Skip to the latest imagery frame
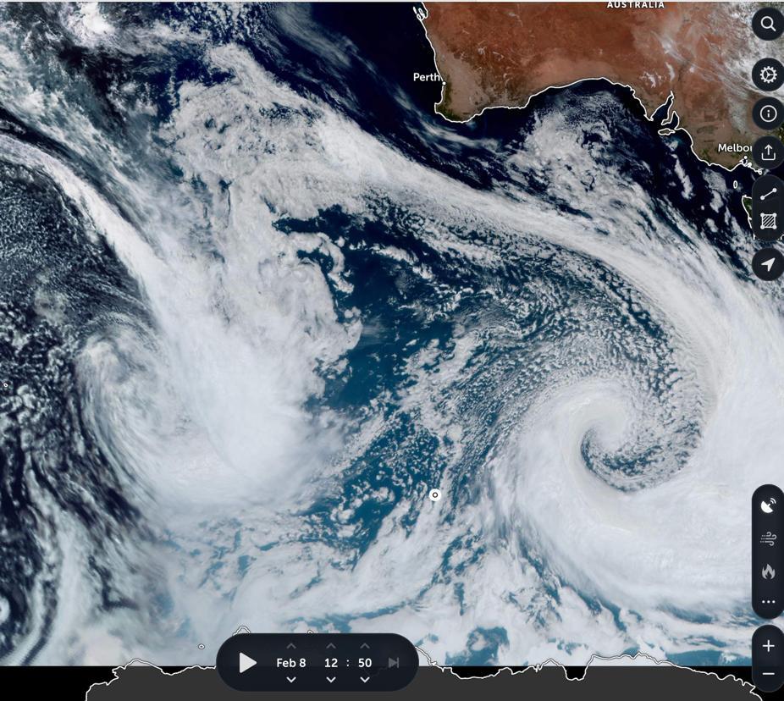 click(394, 663)
